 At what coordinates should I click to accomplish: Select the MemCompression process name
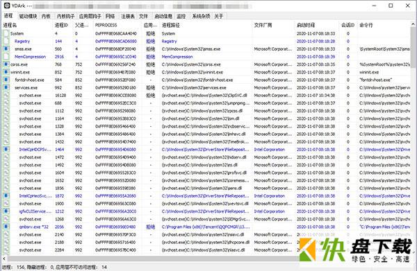30,56
